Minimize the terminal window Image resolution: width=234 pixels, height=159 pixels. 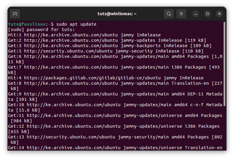coord(196,14)
